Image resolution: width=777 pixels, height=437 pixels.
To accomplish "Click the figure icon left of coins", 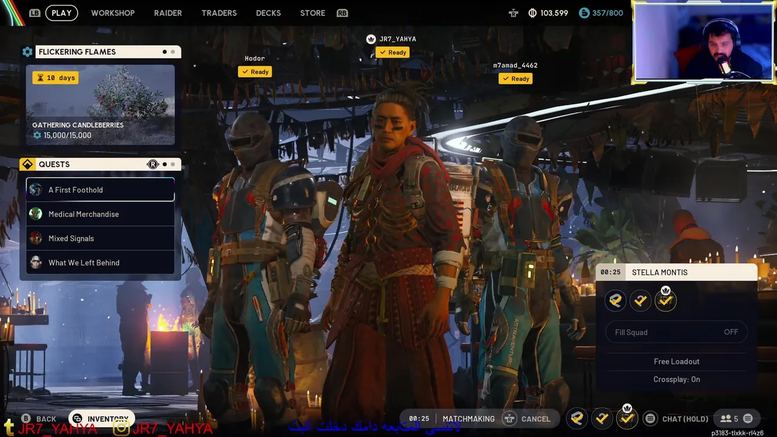I will click(x=514, y=13).
